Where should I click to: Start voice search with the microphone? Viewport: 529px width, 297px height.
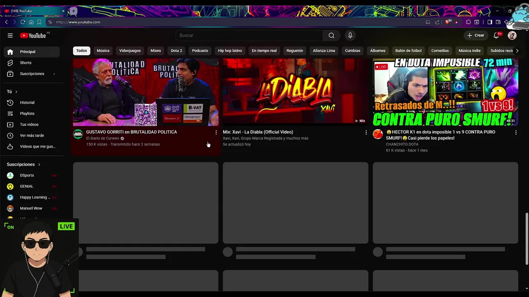(x=350, y=35)
